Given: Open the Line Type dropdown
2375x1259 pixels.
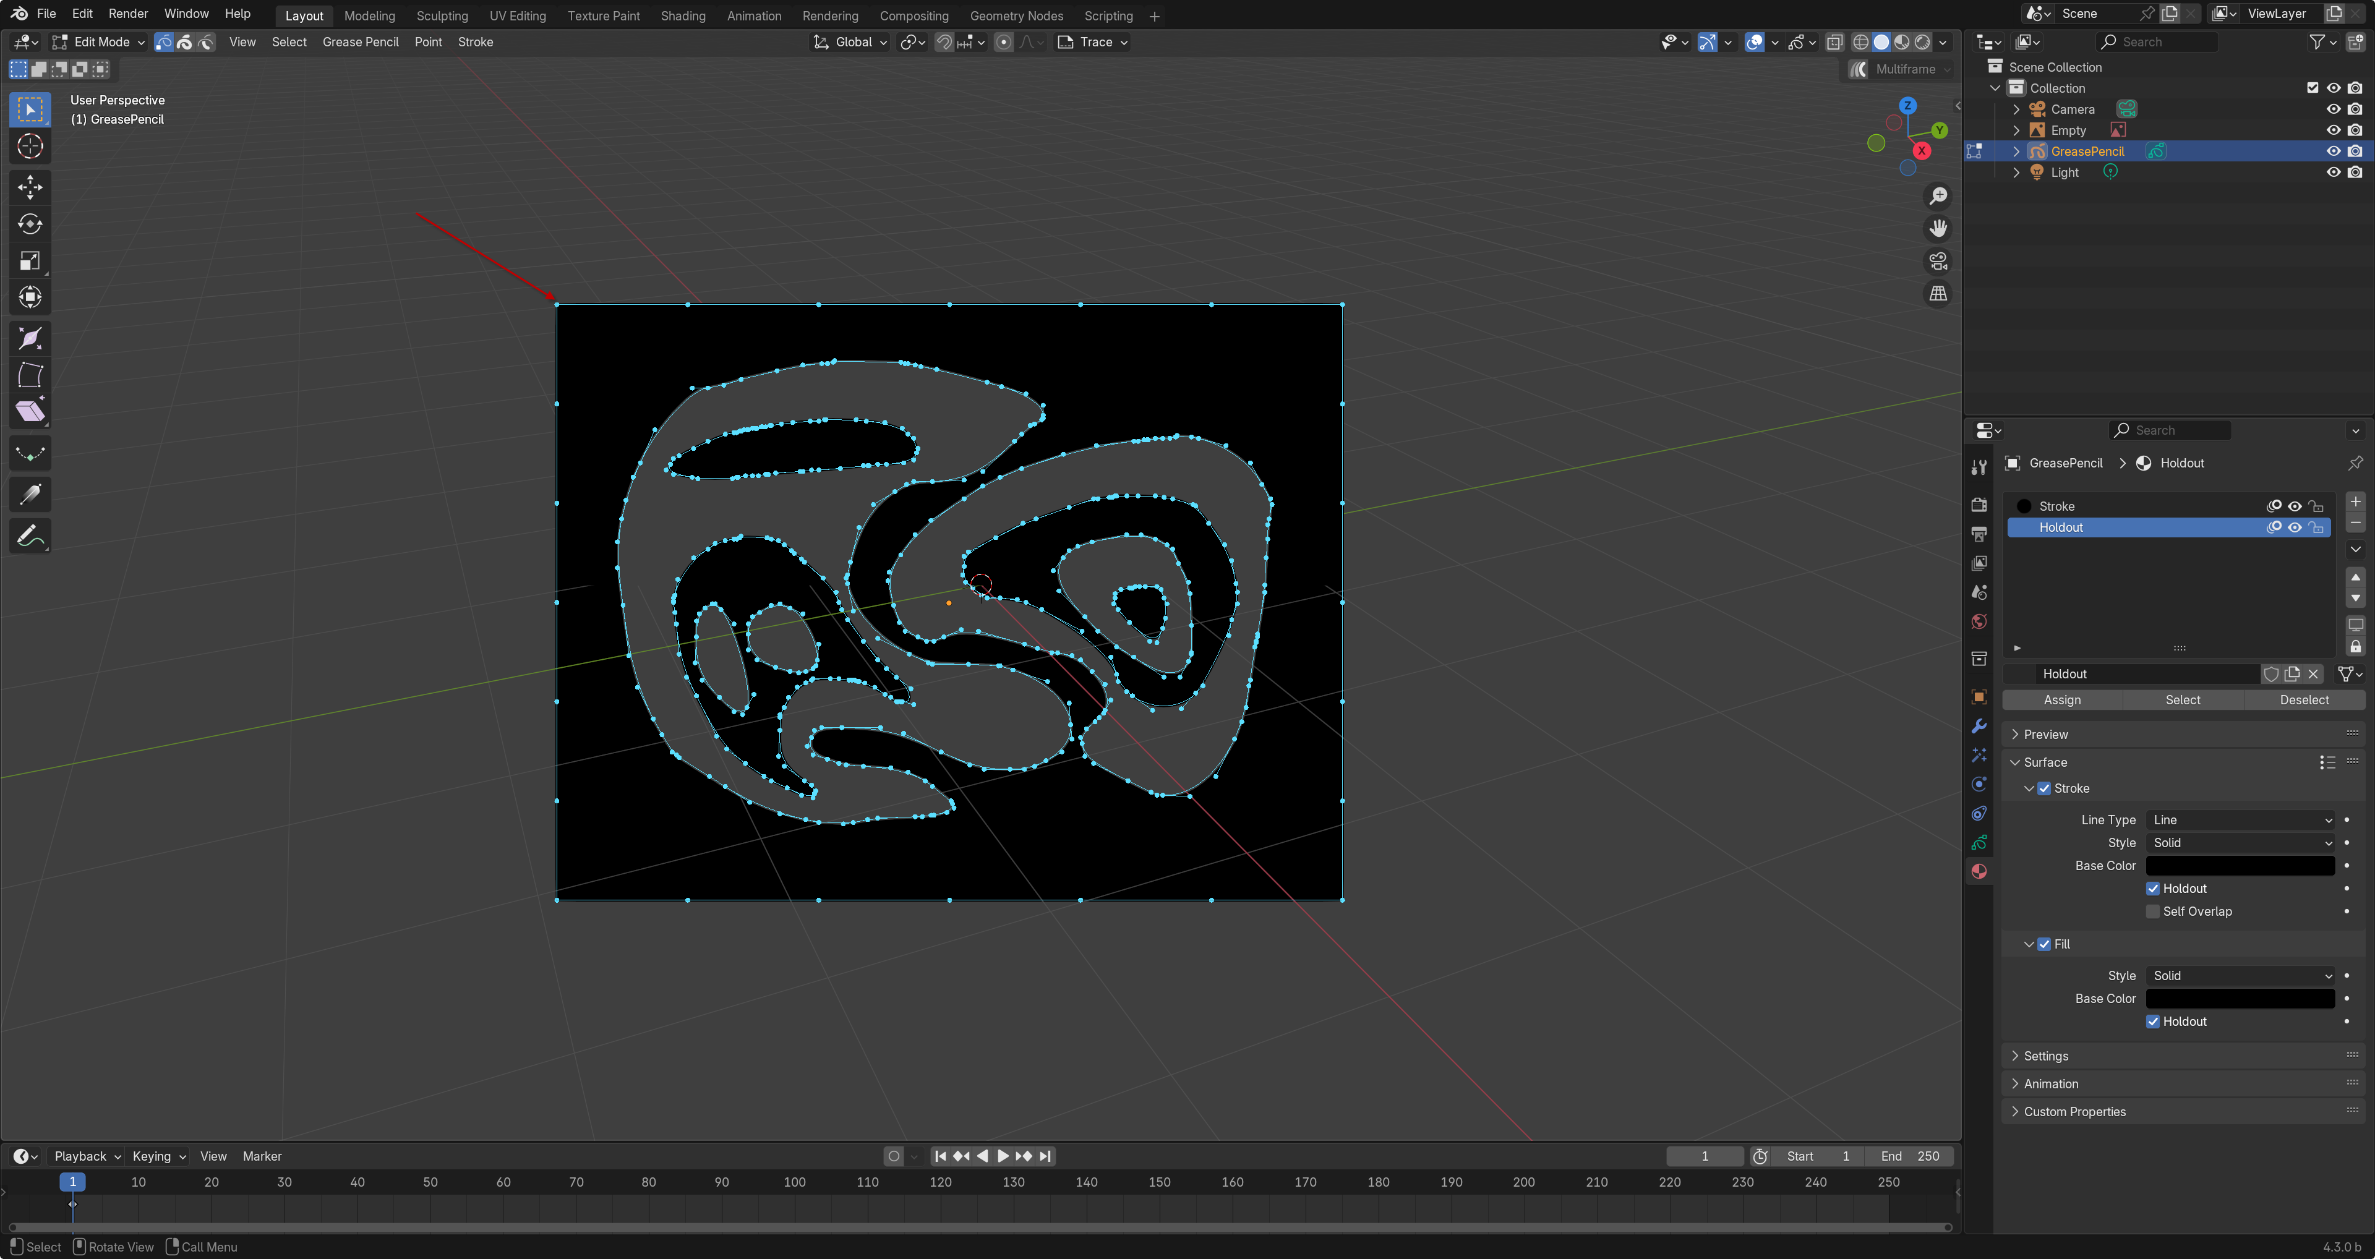Looking at the screenshot, I should tap(2240, 819).
